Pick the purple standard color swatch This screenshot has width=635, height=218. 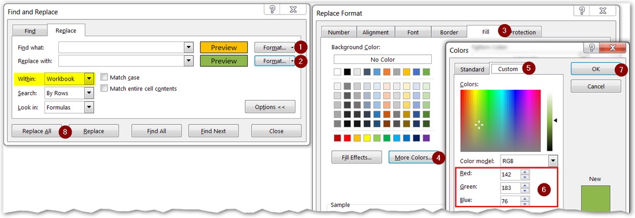426,138
